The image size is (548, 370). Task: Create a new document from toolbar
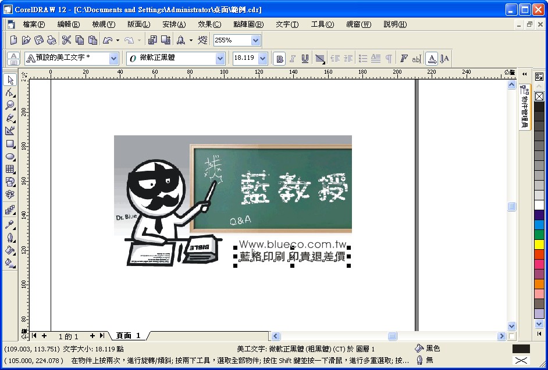click(13, 40)
